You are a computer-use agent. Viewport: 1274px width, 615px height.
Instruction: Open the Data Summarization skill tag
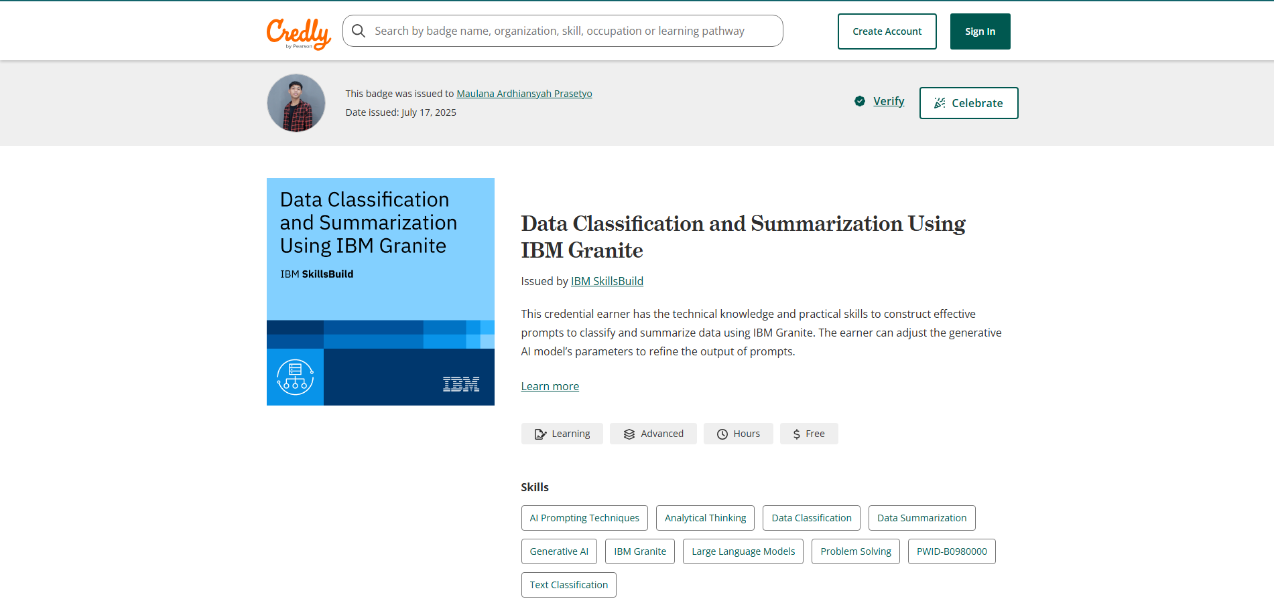point(922,518)
